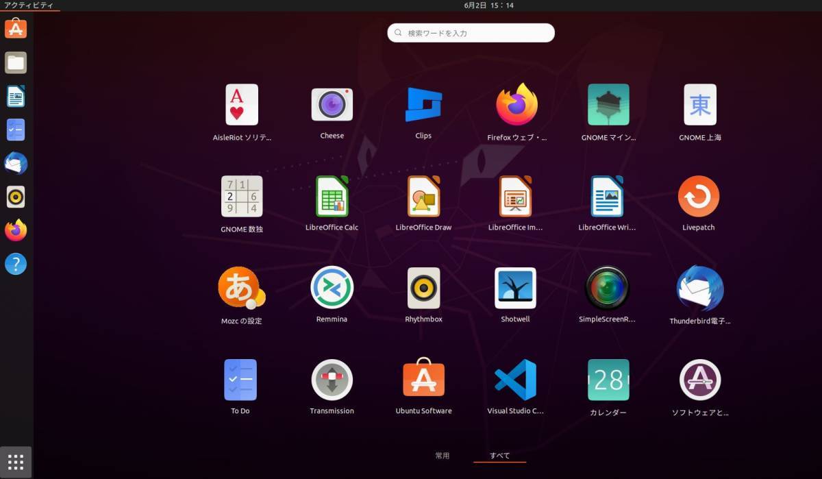This screenshot has height=479, width=822.
Task: Focus the 検索ワードを入力 search field
Action: click(x=471, y=33)
